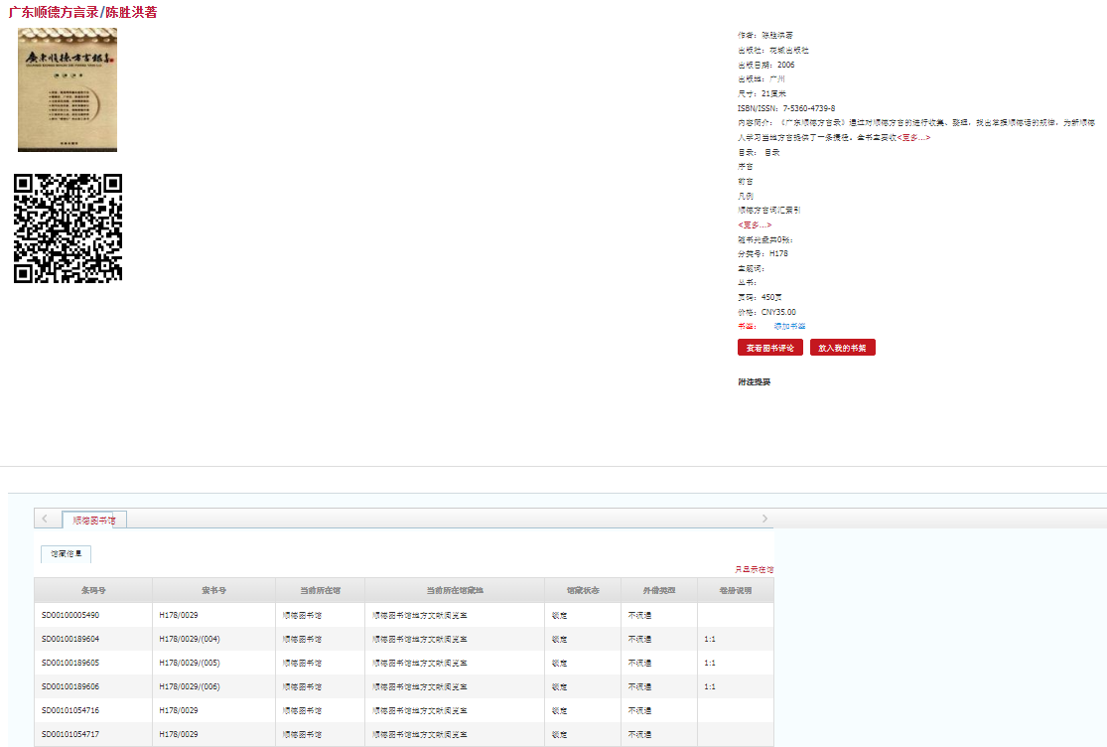Viewport: 1107px width, 747px height.
Task: Click the page count line 450页
Action: click(760, 297)
